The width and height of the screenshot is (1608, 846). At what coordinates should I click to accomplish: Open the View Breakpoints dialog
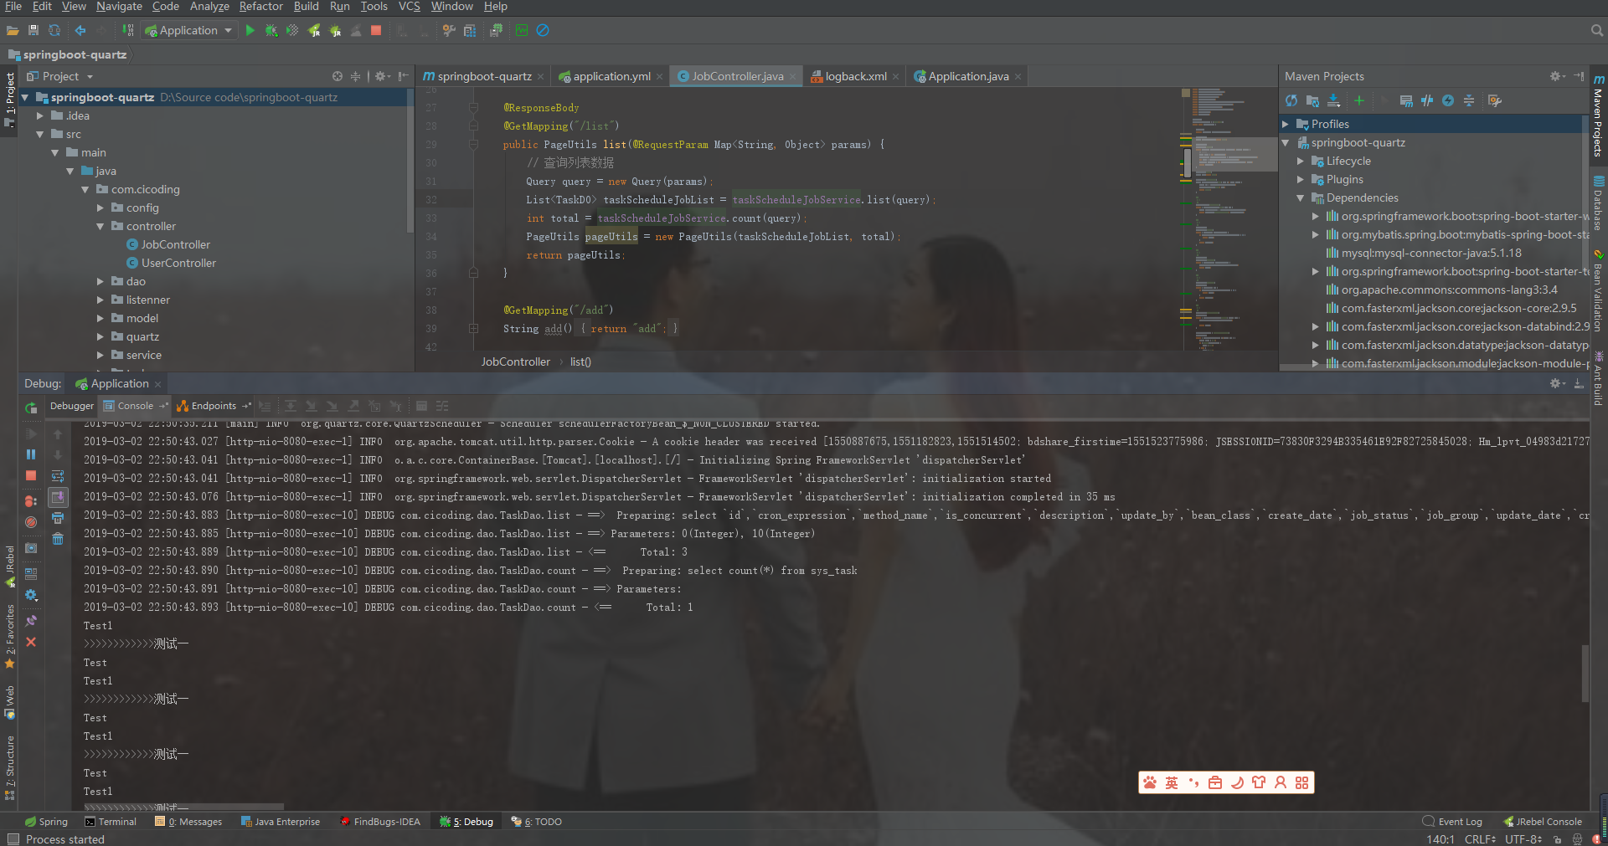pyautogui.click(x=31, y=501)
